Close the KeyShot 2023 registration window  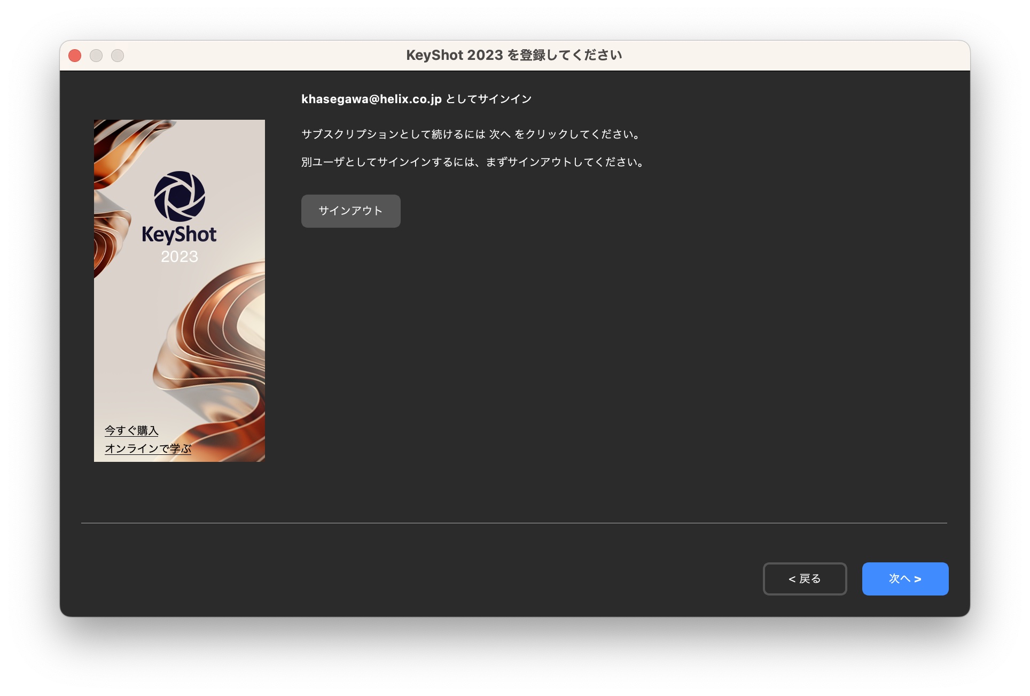click(75, 56)
